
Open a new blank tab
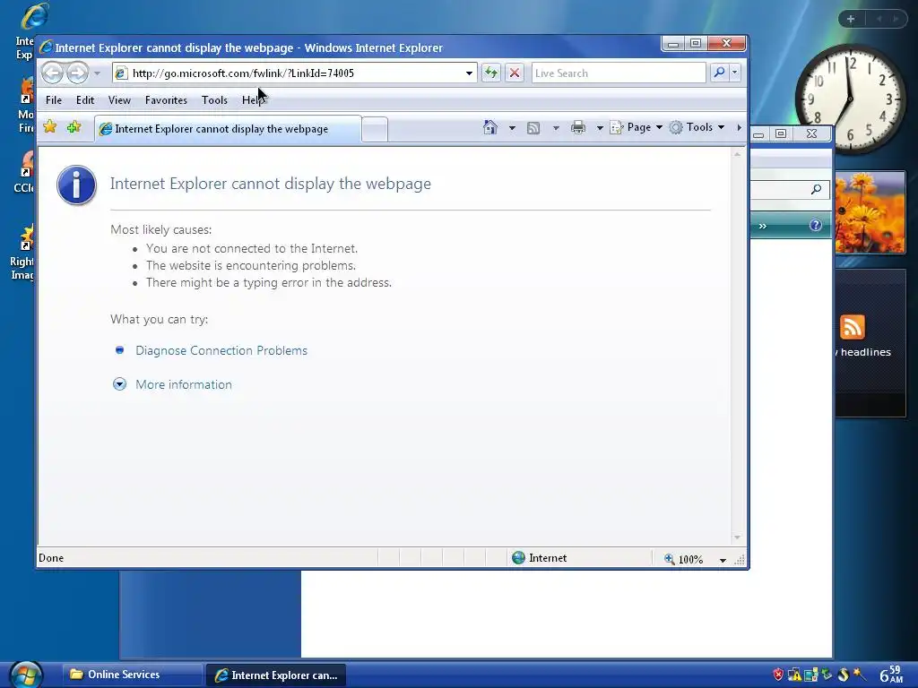coord(375,129)
